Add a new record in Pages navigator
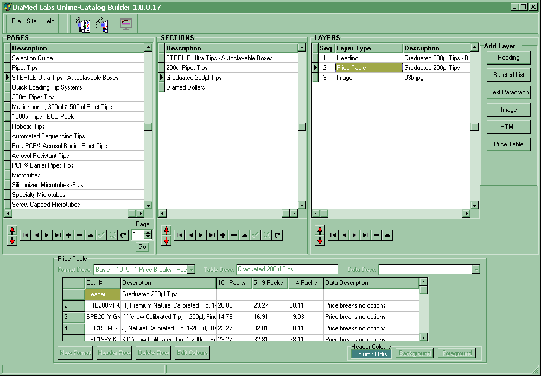The height and width of the screenshot is (376, 541). [x=68, y=235]
